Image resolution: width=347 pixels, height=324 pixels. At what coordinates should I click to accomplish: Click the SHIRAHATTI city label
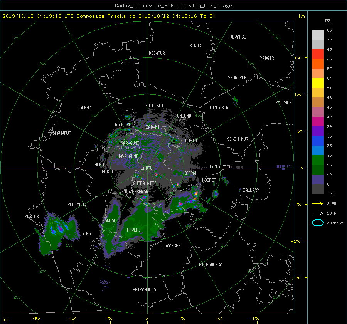click(145, 183)
